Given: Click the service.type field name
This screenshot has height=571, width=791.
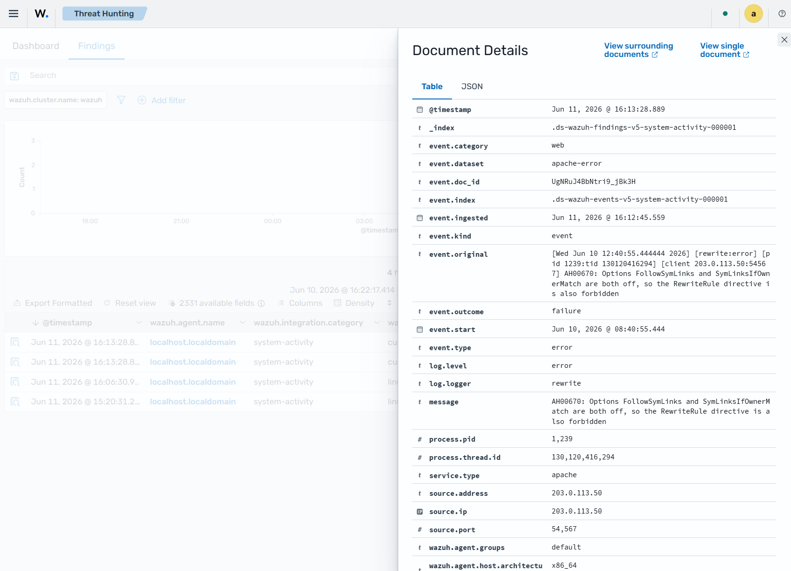Looking at the screenshot, I should click(x=454, y=476).
